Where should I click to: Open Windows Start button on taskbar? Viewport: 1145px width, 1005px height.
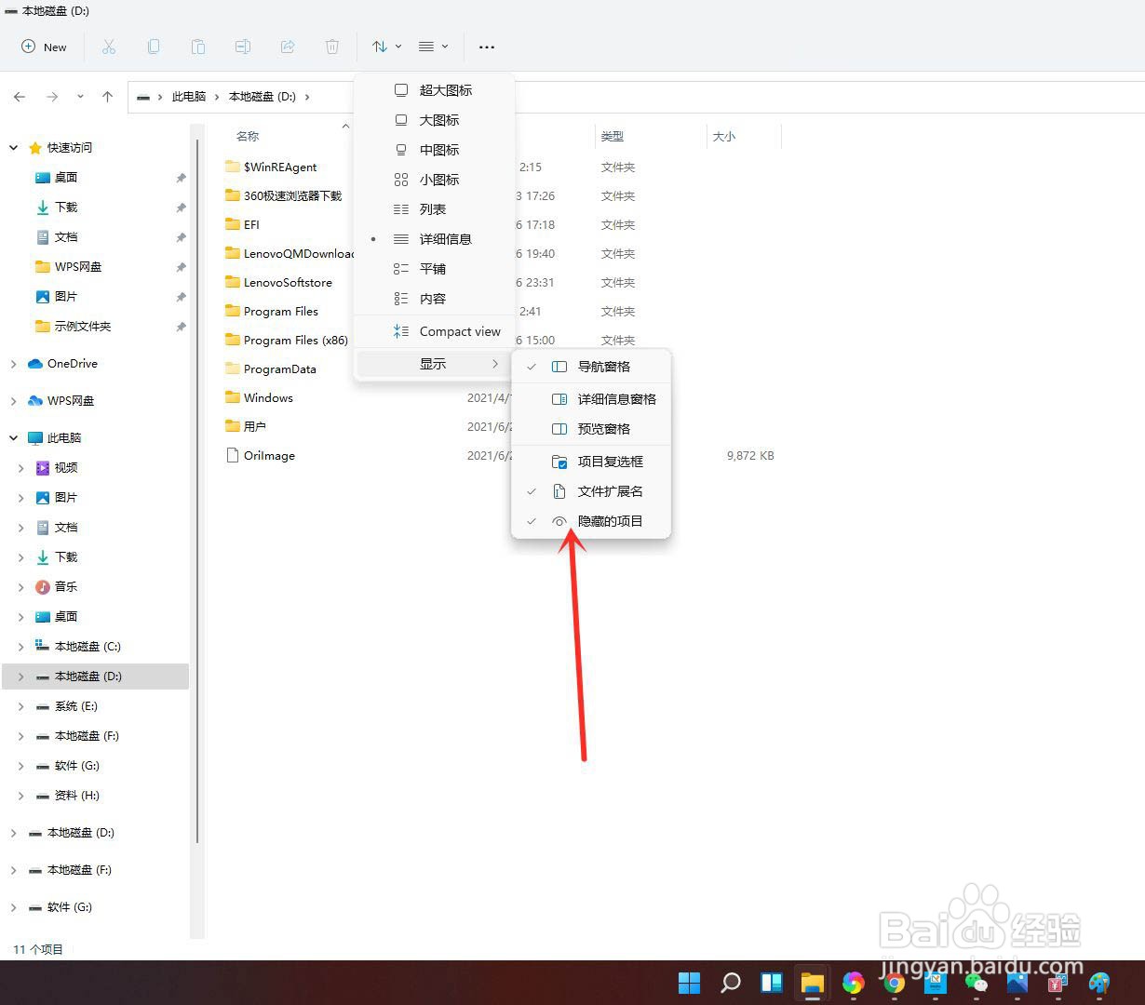tap(690, 983)
